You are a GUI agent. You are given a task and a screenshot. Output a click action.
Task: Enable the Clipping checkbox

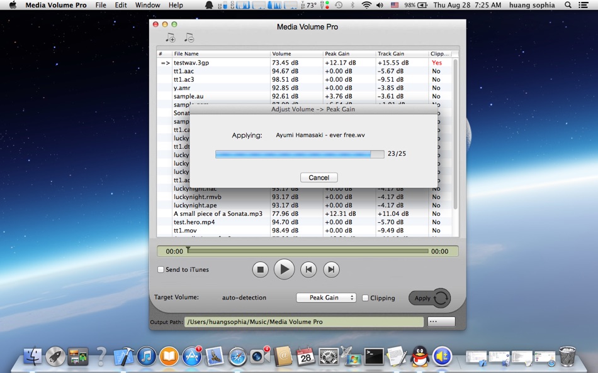tap(365, 298)
